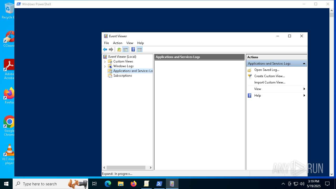The width and height of the screenshot is (336, 189).
Task: Open the Windows Start menu
Action: coord(6,184)
